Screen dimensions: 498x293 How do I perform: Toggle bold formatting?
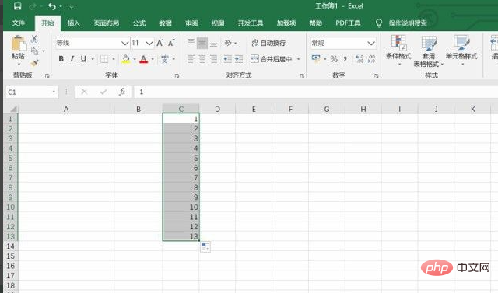tap(61, 58)
